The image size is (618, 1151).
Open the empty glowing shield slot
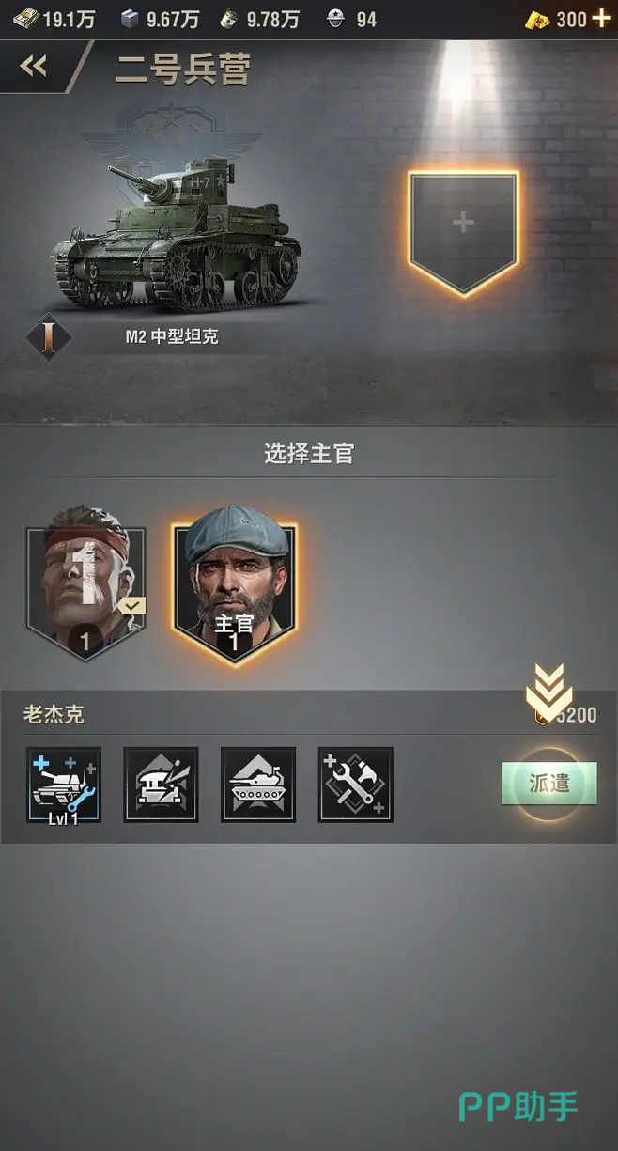click(463, 233)
